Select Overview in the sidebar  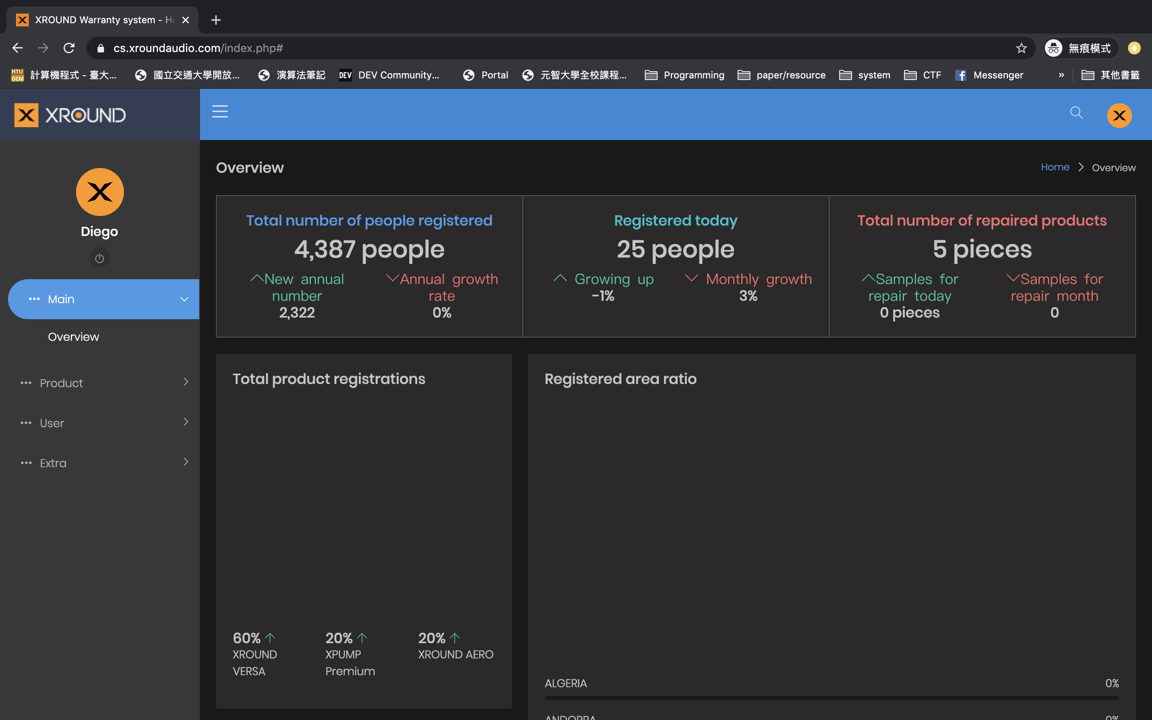pos(73,337)
